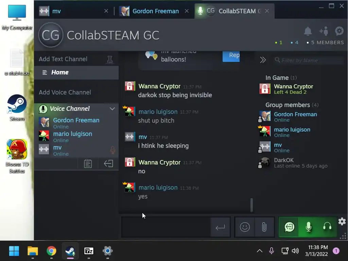Attach a file with the paperclip icon

[x=264, y=227]
